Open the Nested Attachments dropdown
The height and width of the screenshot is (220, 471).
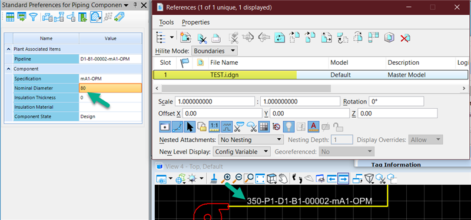(x=251, y=139)
